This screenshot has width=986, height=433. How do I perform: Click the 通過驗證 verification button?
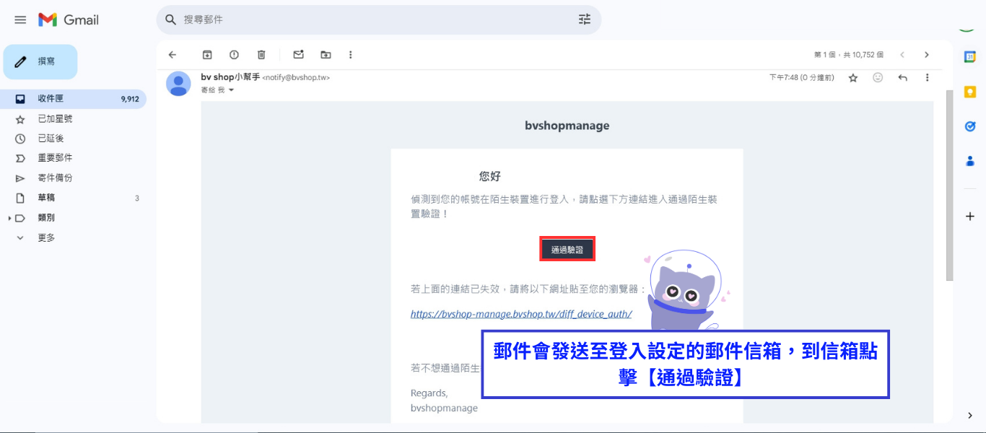(x=567, y=249)
